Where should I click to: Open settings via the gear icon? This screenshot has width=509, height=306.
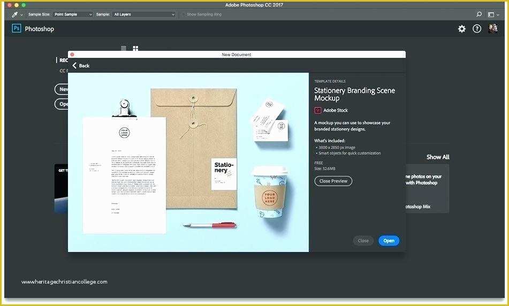coord(461,28)
